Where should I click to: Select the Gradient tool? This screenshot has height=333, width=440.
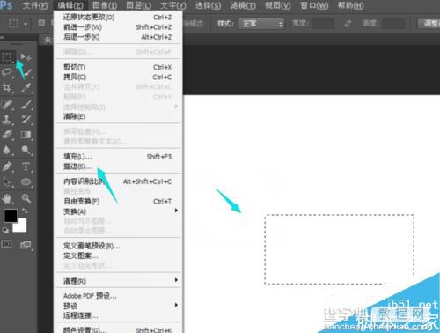tap(26, 135)
